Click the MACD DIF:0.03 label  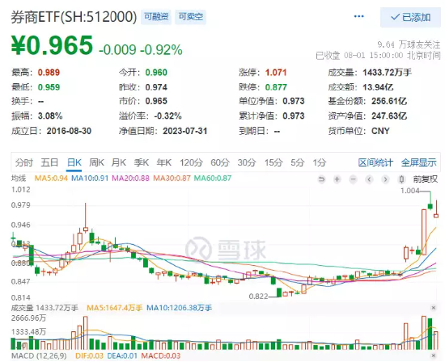click(x=89, y=356)
